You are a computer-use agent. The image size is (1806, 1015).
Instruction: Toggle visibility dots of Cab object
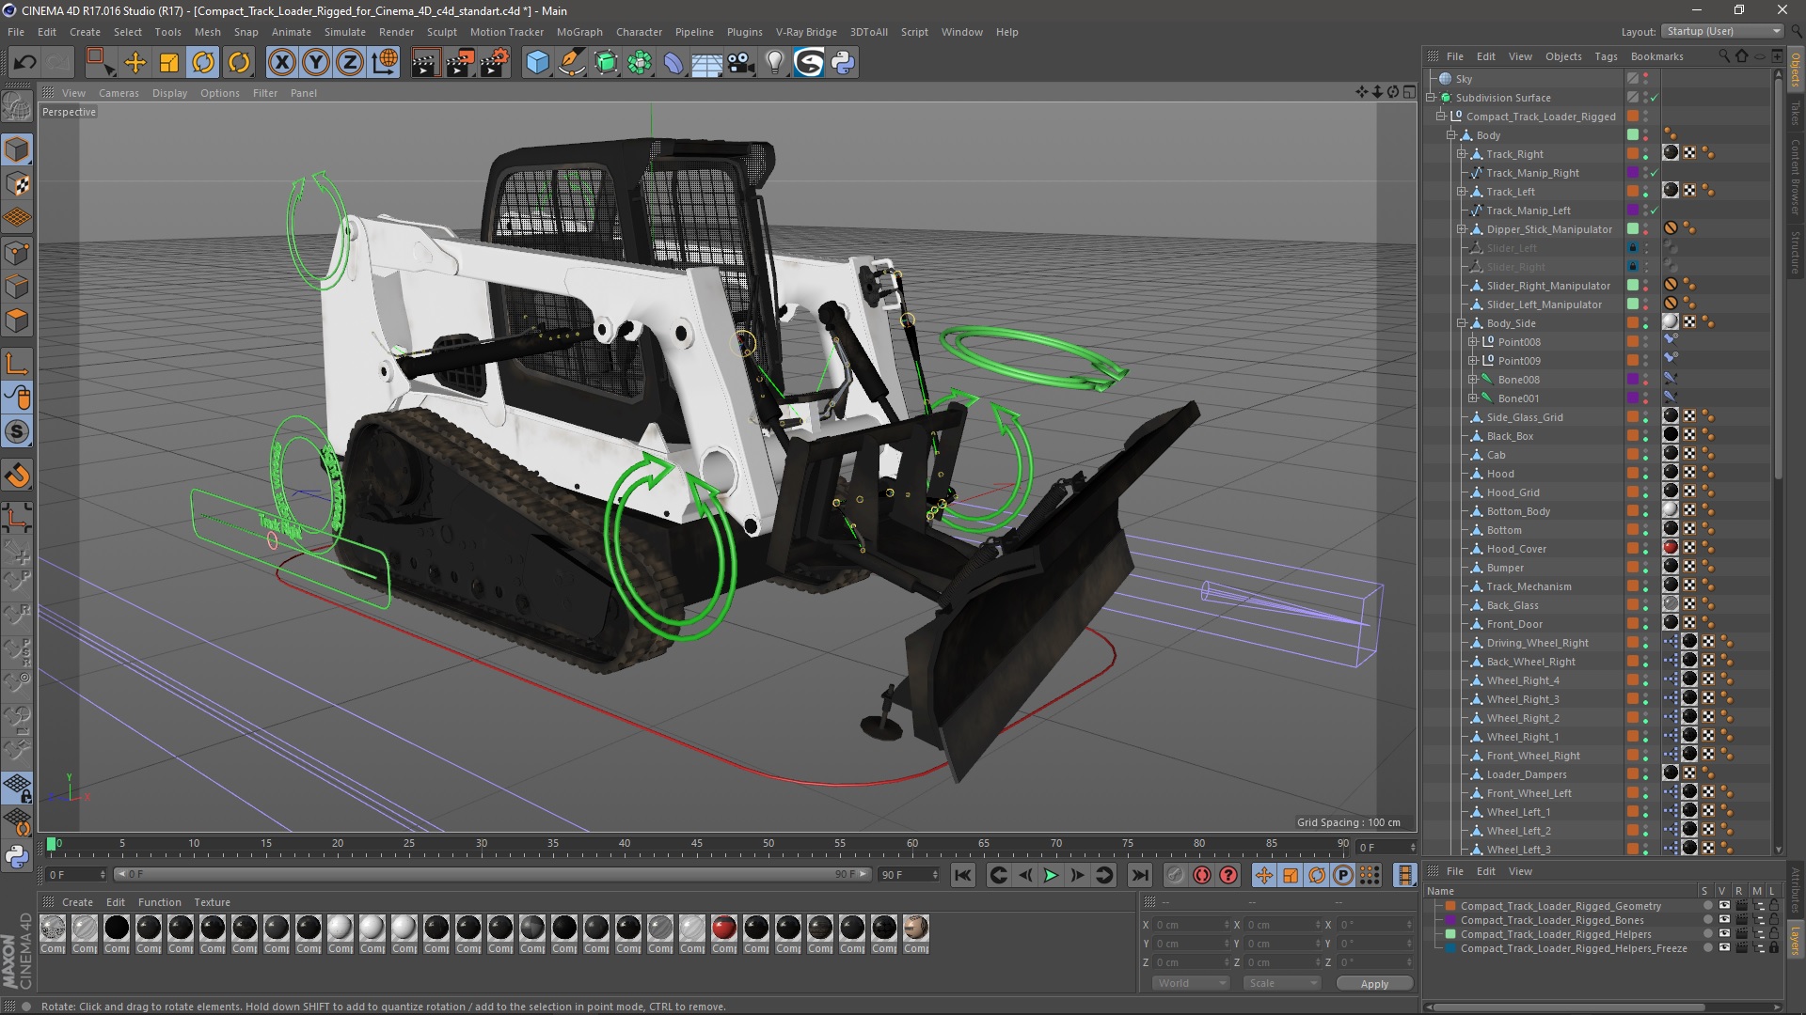[x=1646, y=455]
